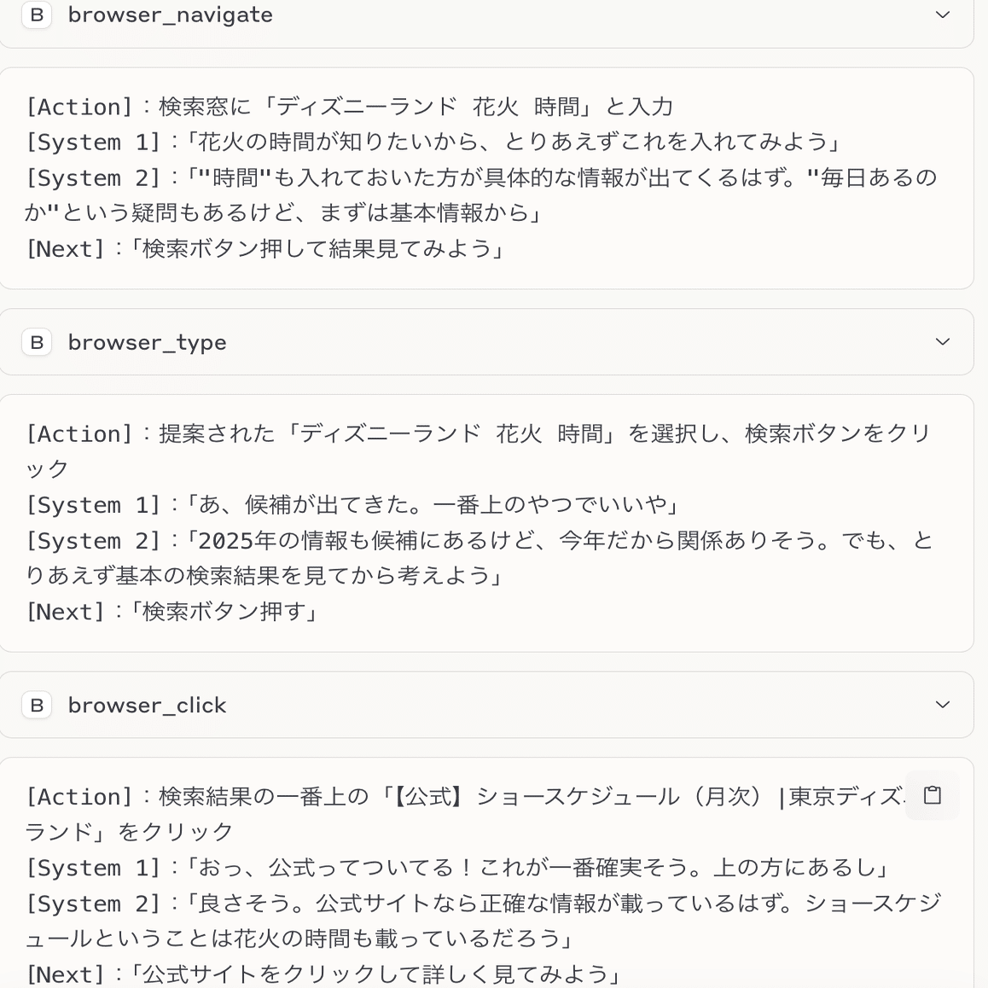Click the [System 1] line about 候補が出てきた
988x988 pixels.
click(x=355, y=505)
